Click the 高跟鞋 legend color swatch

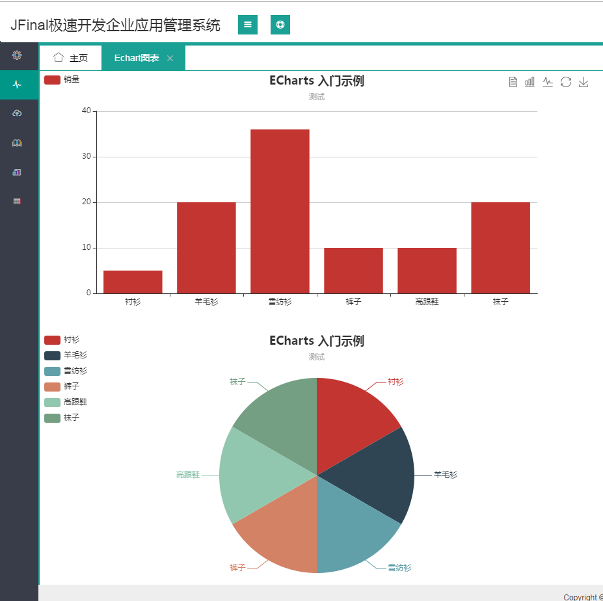pos(51,401)
